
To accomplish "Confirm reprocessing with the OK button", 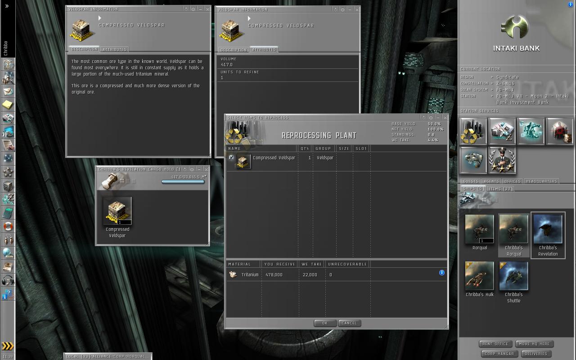I will coord(325,323).
